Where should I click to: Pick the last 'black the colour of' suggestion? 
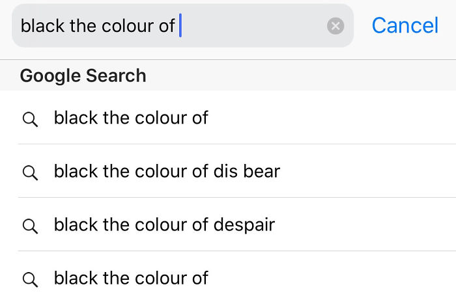pyautogui.click(x=131, y=279)
